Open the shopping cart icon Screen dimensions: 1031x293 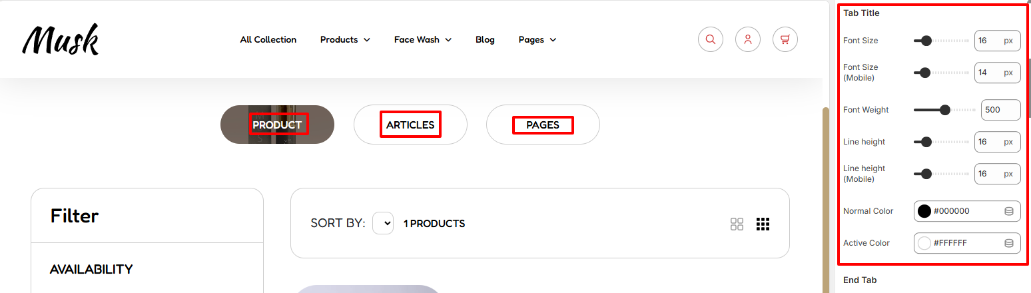(785, 39)
